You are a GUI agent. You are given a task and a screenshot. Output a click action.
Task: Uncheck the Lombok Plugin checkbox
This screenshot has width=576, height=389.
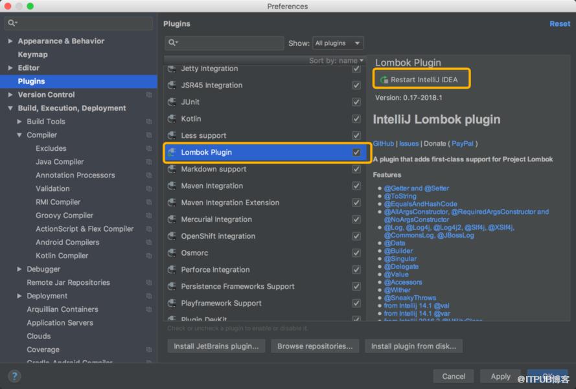coord(356,152)
